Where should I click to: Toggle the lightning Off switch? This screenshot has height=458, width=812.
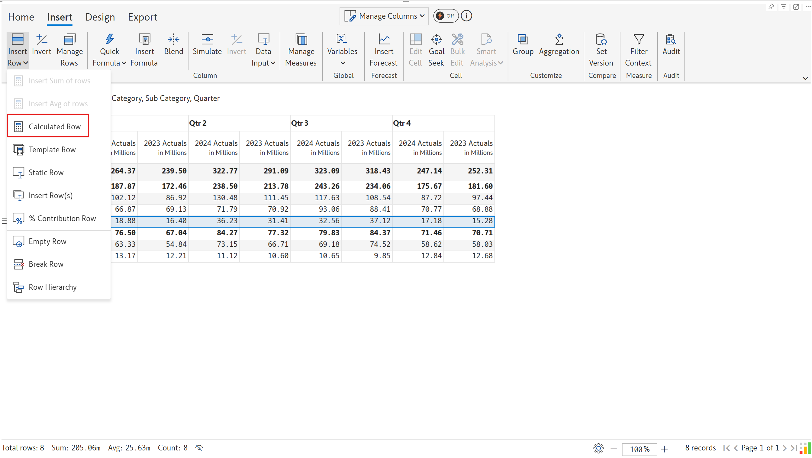click(x=445, y=16)
